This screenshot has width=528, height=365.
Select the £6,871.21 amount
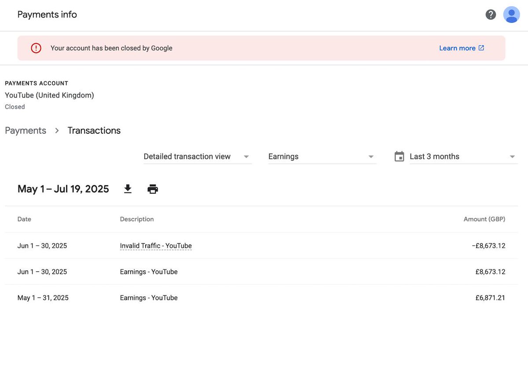coord(490,298)
